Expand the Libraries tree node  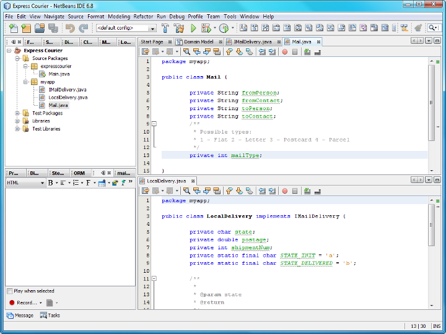pos(17,121)
